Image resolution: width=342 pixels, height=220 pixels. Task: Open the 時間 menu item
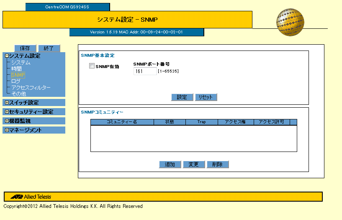(x=17, y=69)
